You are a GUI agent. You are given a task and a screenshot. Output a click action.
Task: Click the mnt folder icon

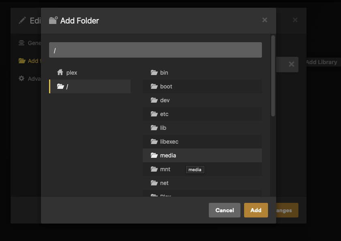pyautogui.click(x=154, y=169)
